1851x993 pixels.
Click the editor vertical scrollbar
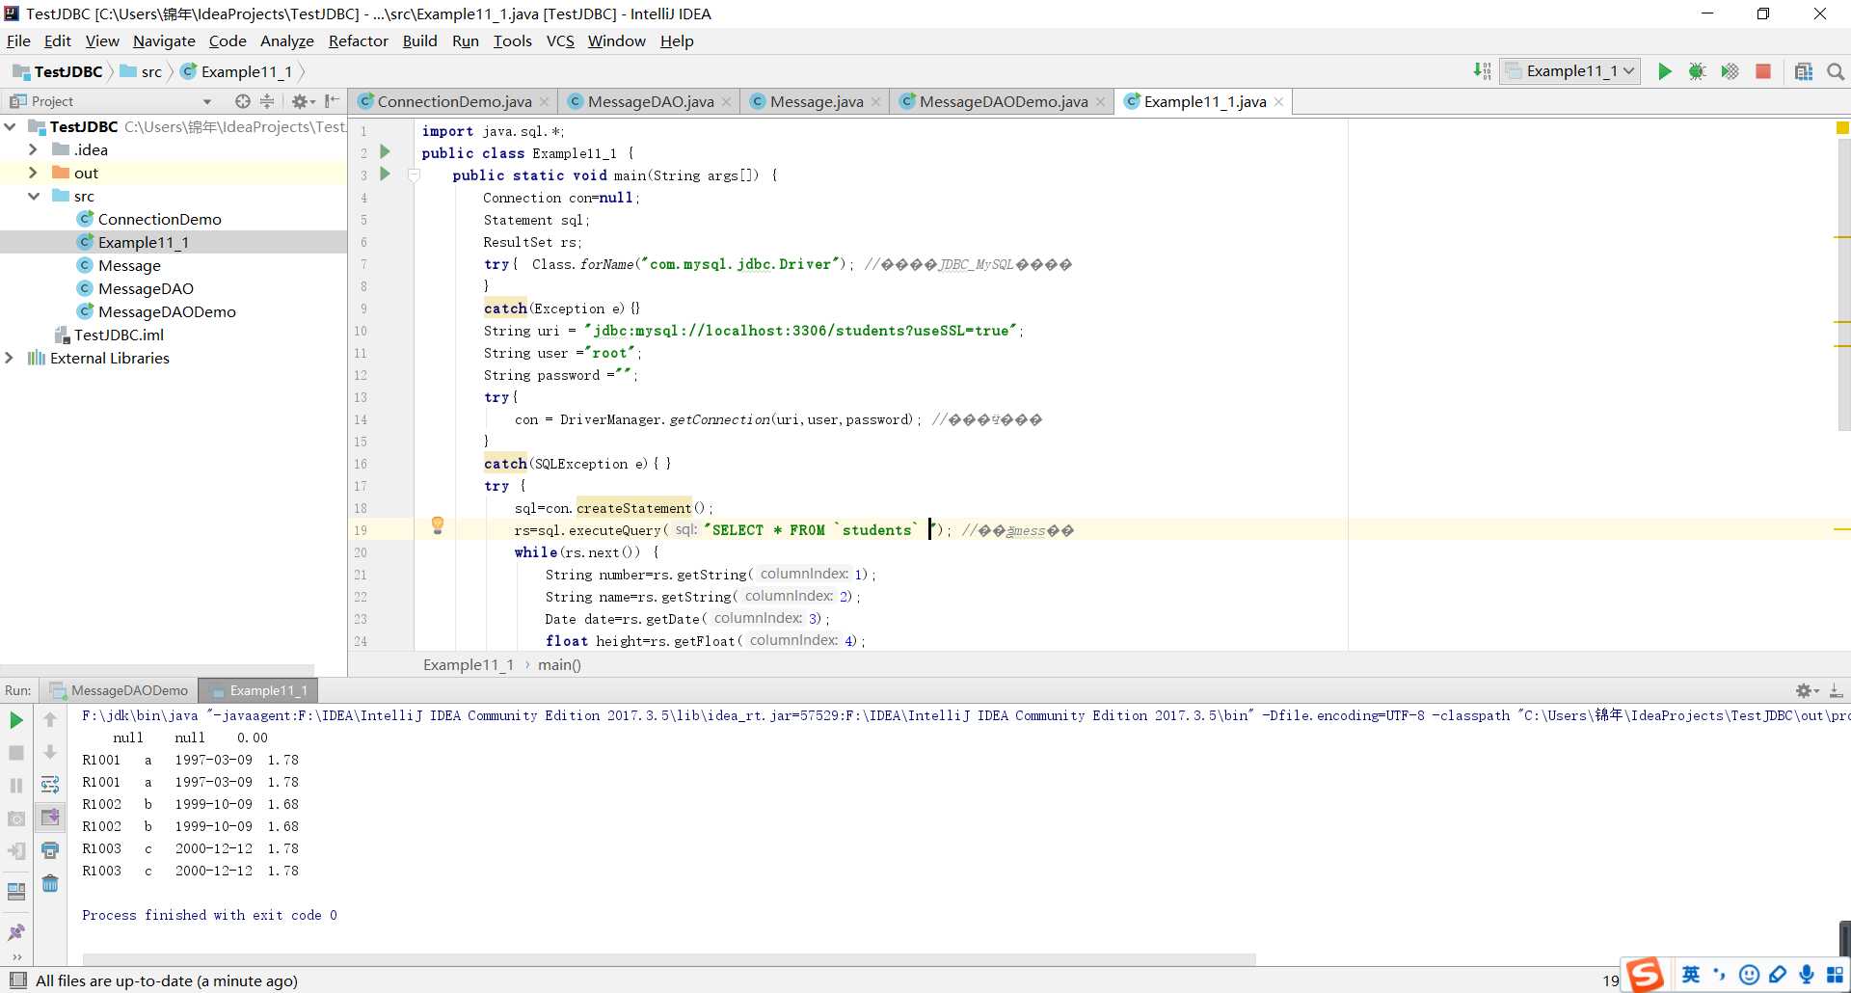point(1843,284)
